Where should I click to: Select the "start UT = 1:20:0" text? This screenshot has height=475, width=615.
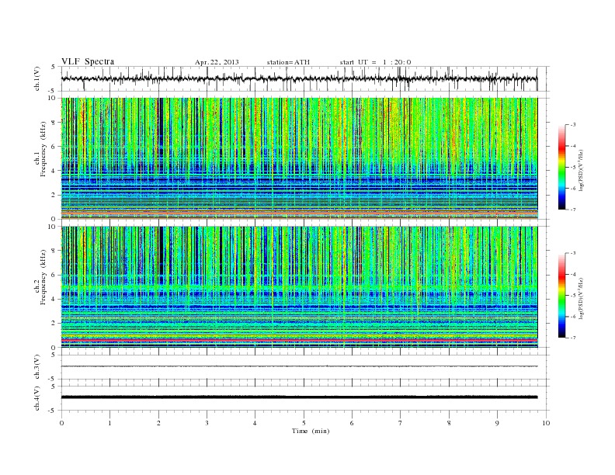pos(375,62)
